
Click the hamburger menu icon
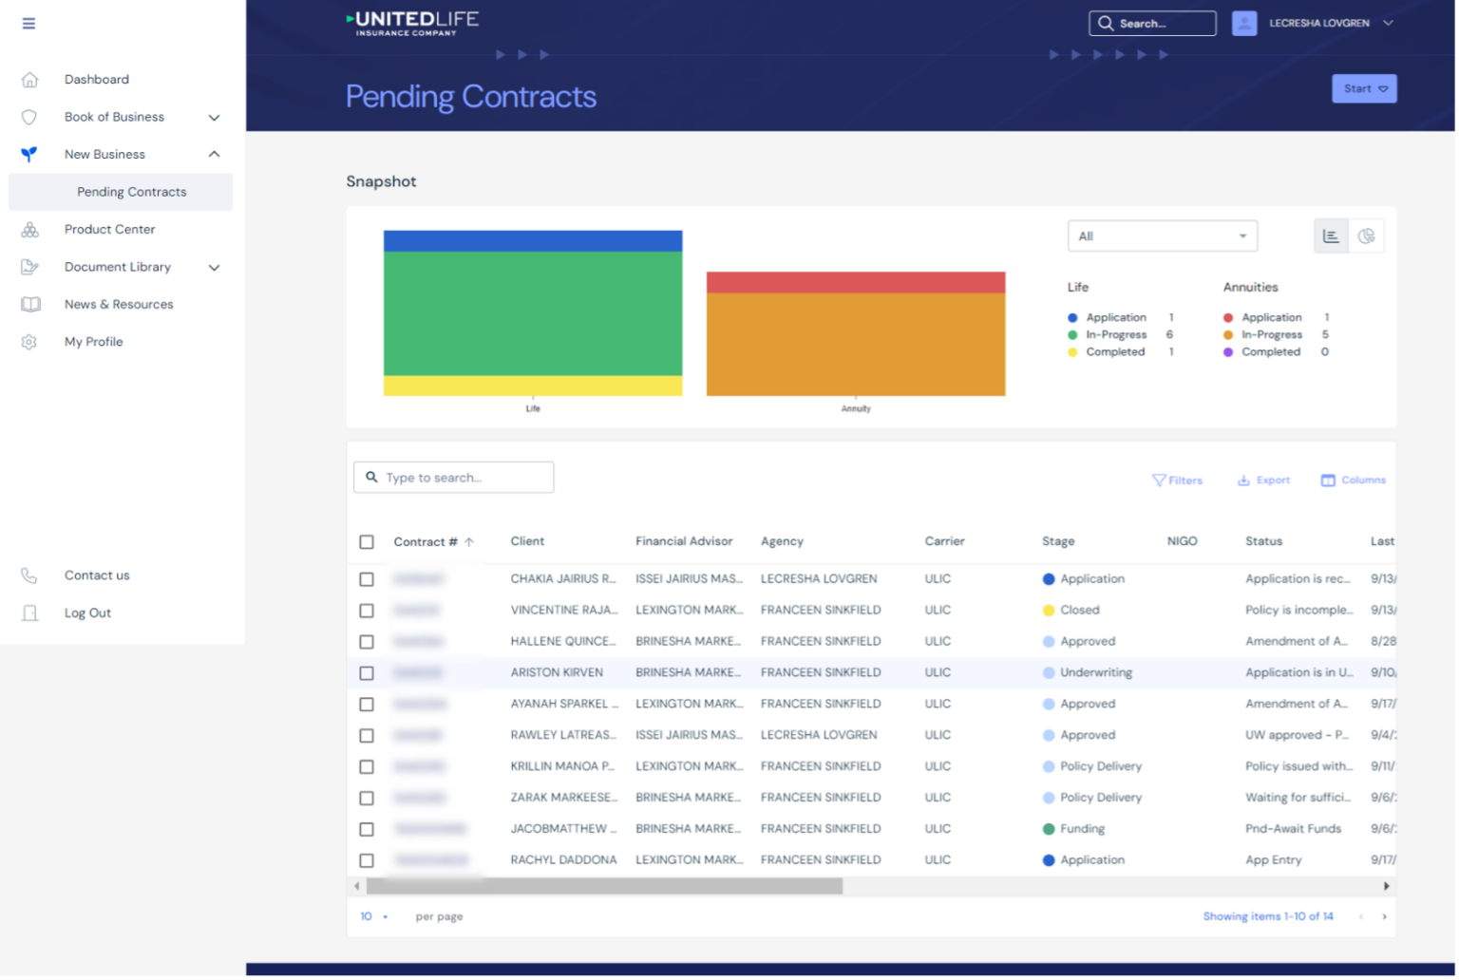[x=28, y=24]
